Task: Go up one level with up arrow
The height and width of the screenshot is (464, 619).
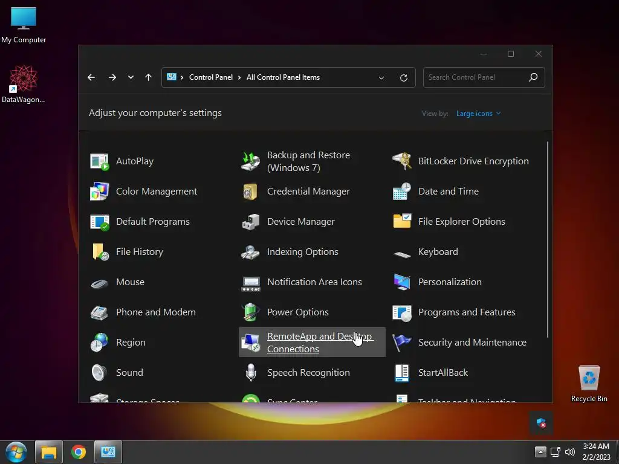Action: [149, 77]
